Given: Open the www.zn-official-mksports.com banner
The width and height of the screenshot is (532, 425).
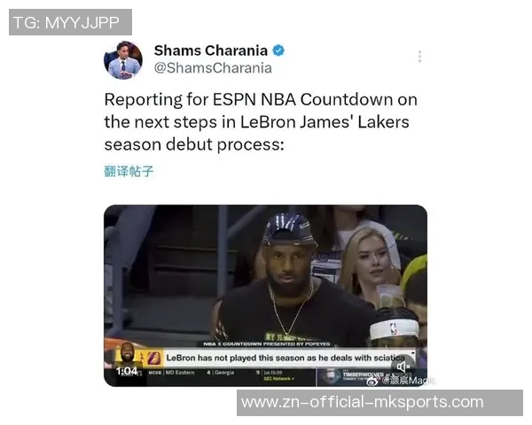Looking at the screenshot, I should [379, 403].
